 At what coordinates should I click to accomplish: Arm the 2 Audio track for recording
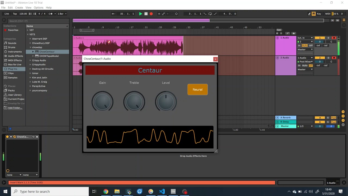click(334, 58)
